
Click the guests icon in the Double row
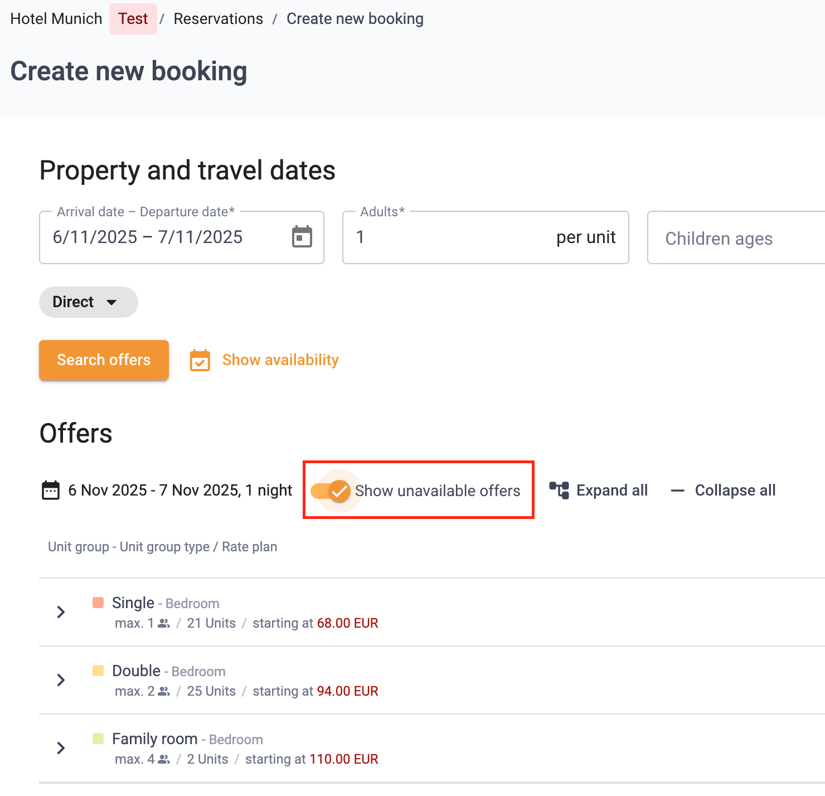coord(164,691)
